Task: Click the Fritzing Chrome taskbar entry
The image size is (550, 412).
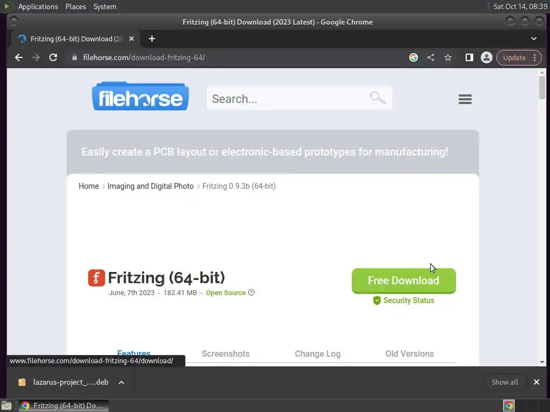Action: point(63,406)
